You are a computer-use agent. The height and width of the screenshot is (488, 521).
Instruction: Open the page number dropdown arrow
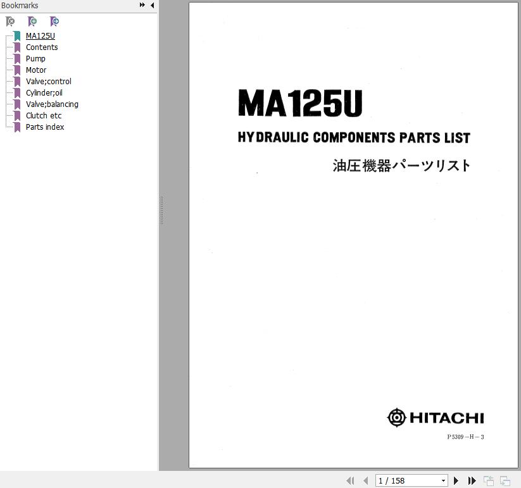(x=443, y=480)
